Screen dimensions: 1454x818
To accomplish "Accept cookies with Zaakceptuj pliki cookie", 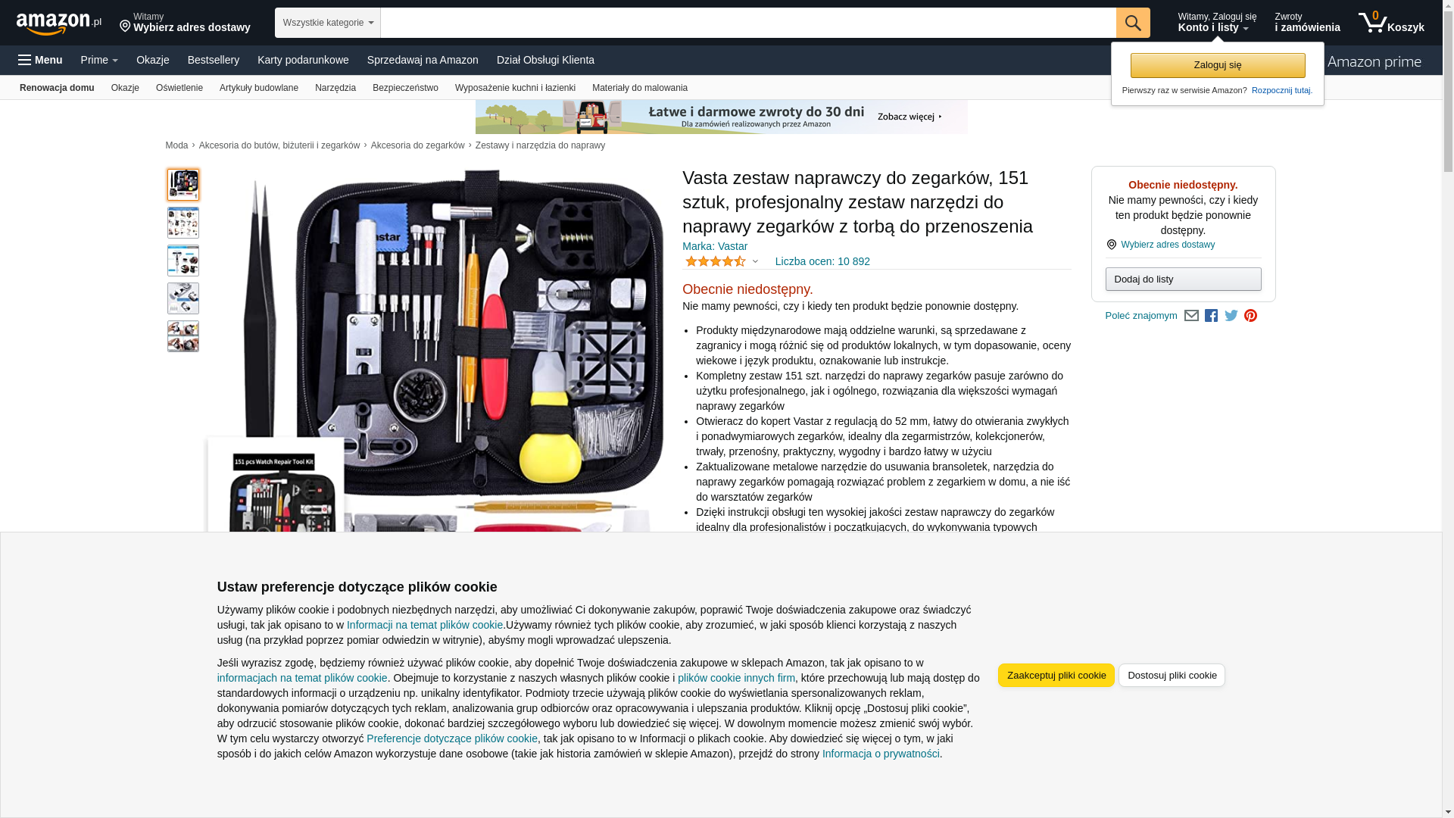I will coord(1056,675).
